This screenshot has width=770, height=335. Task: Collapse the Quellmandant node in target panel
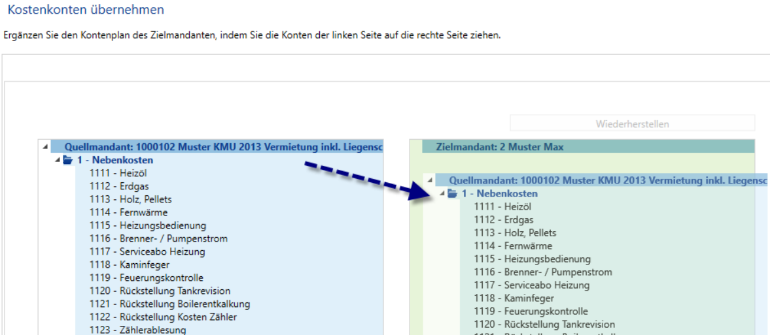(430, 180)
